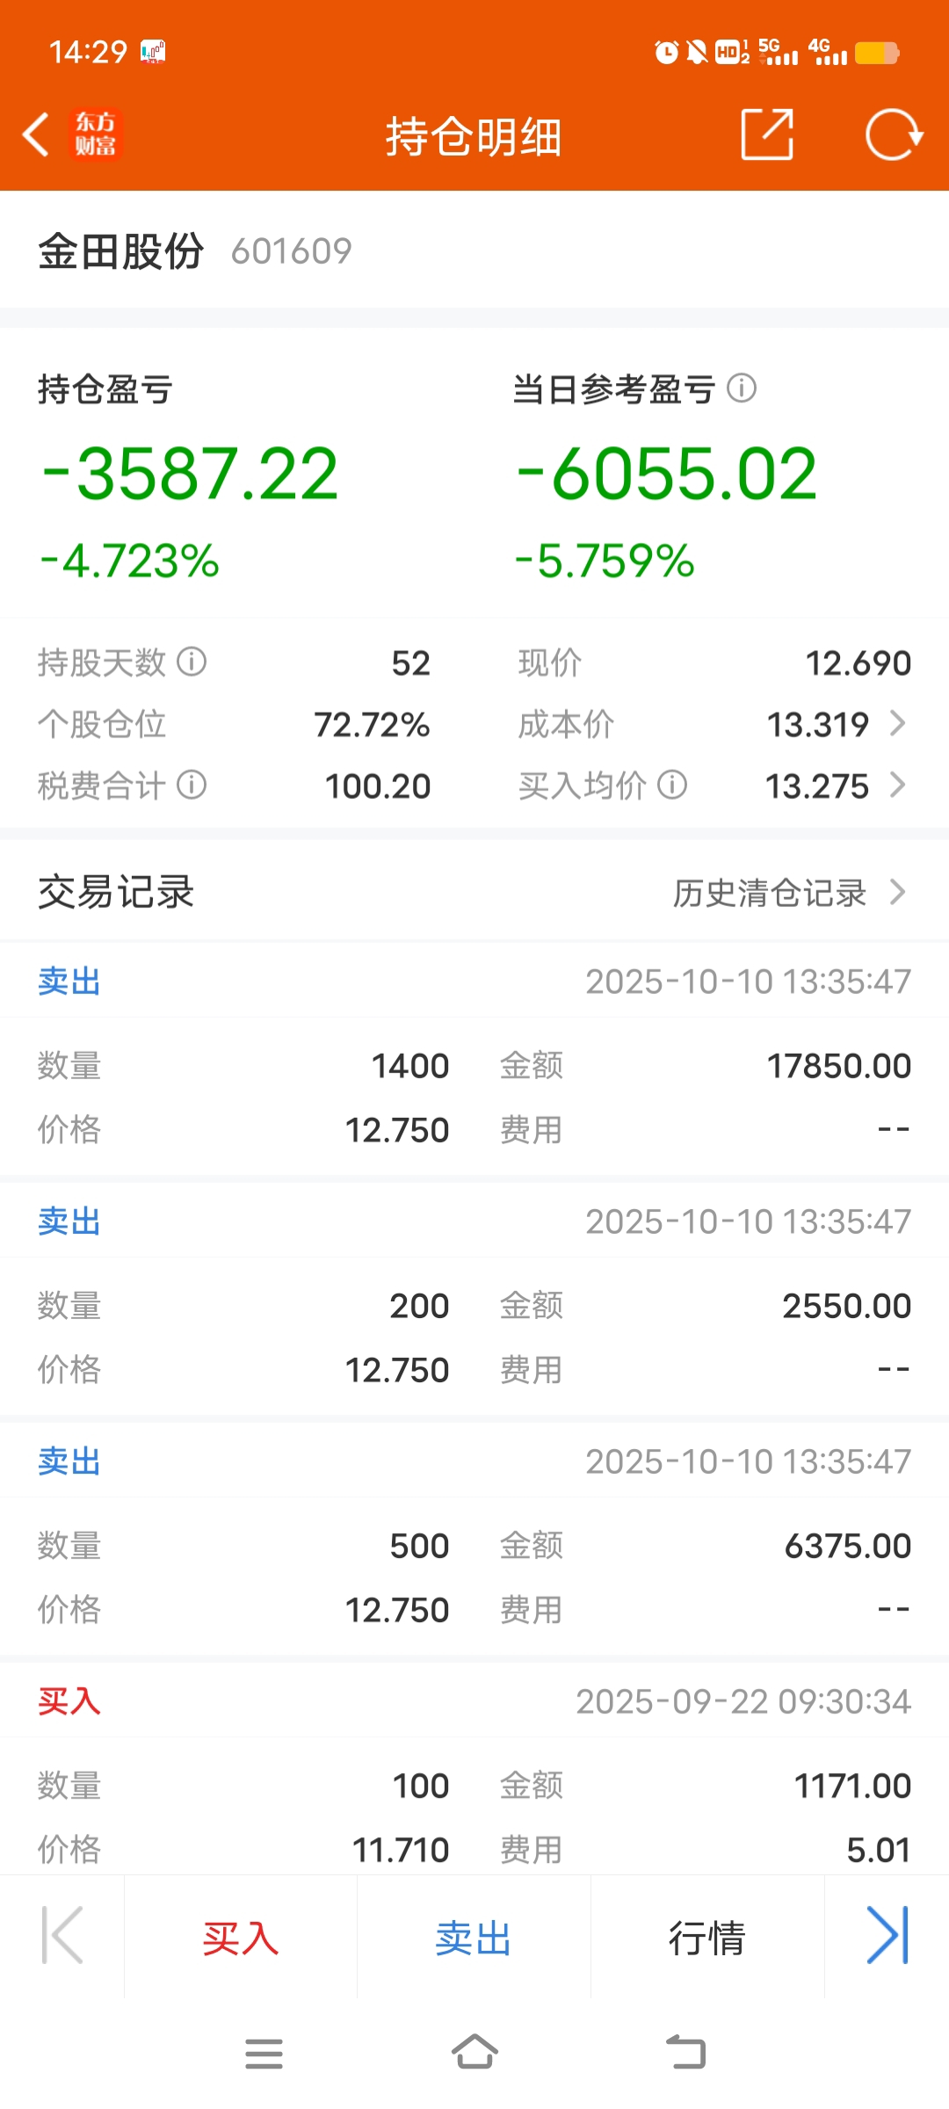Open 历史清仓记录 history
Viewport: 949px width, 2109px height.
pyautogui.click(x=787, y=893)
